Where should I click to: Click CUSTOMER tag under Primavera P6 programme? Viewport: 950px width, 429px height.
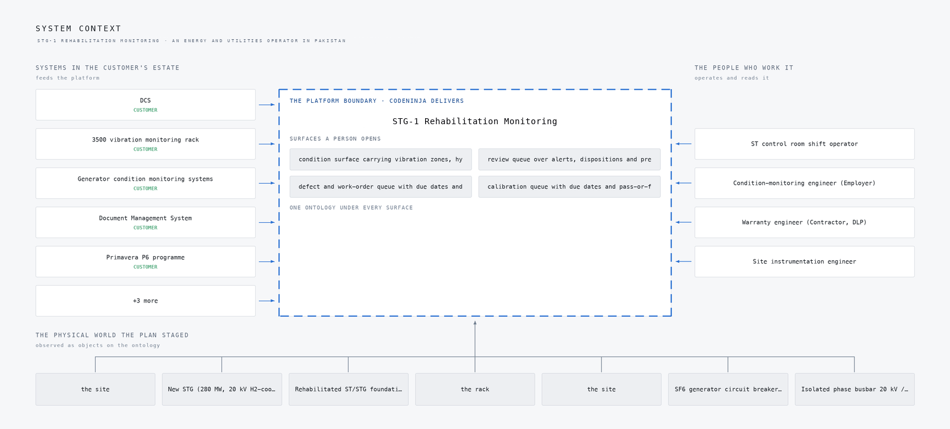tap(145, 267)
